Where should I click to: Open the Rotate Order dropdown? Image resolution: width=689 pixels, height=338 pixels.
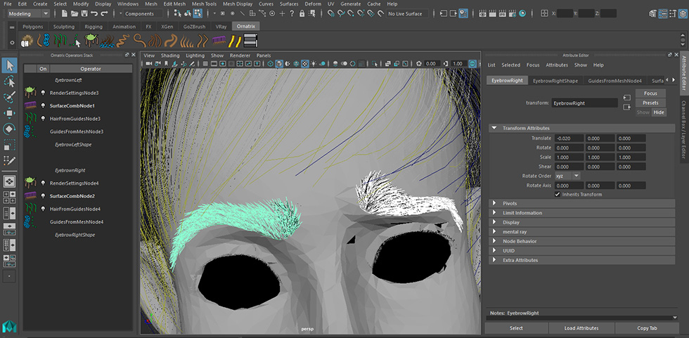567,176
